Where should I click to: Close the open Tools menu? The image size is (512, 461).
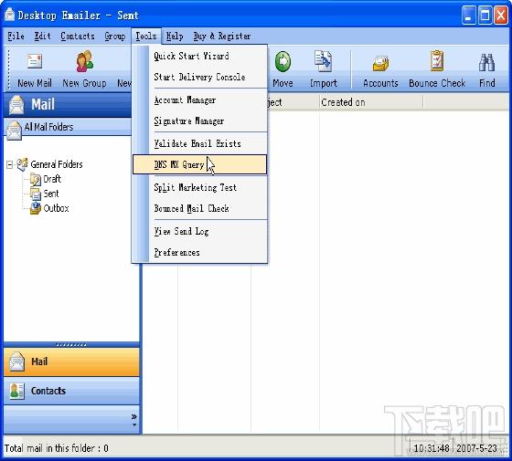click(x=146, y=36)
